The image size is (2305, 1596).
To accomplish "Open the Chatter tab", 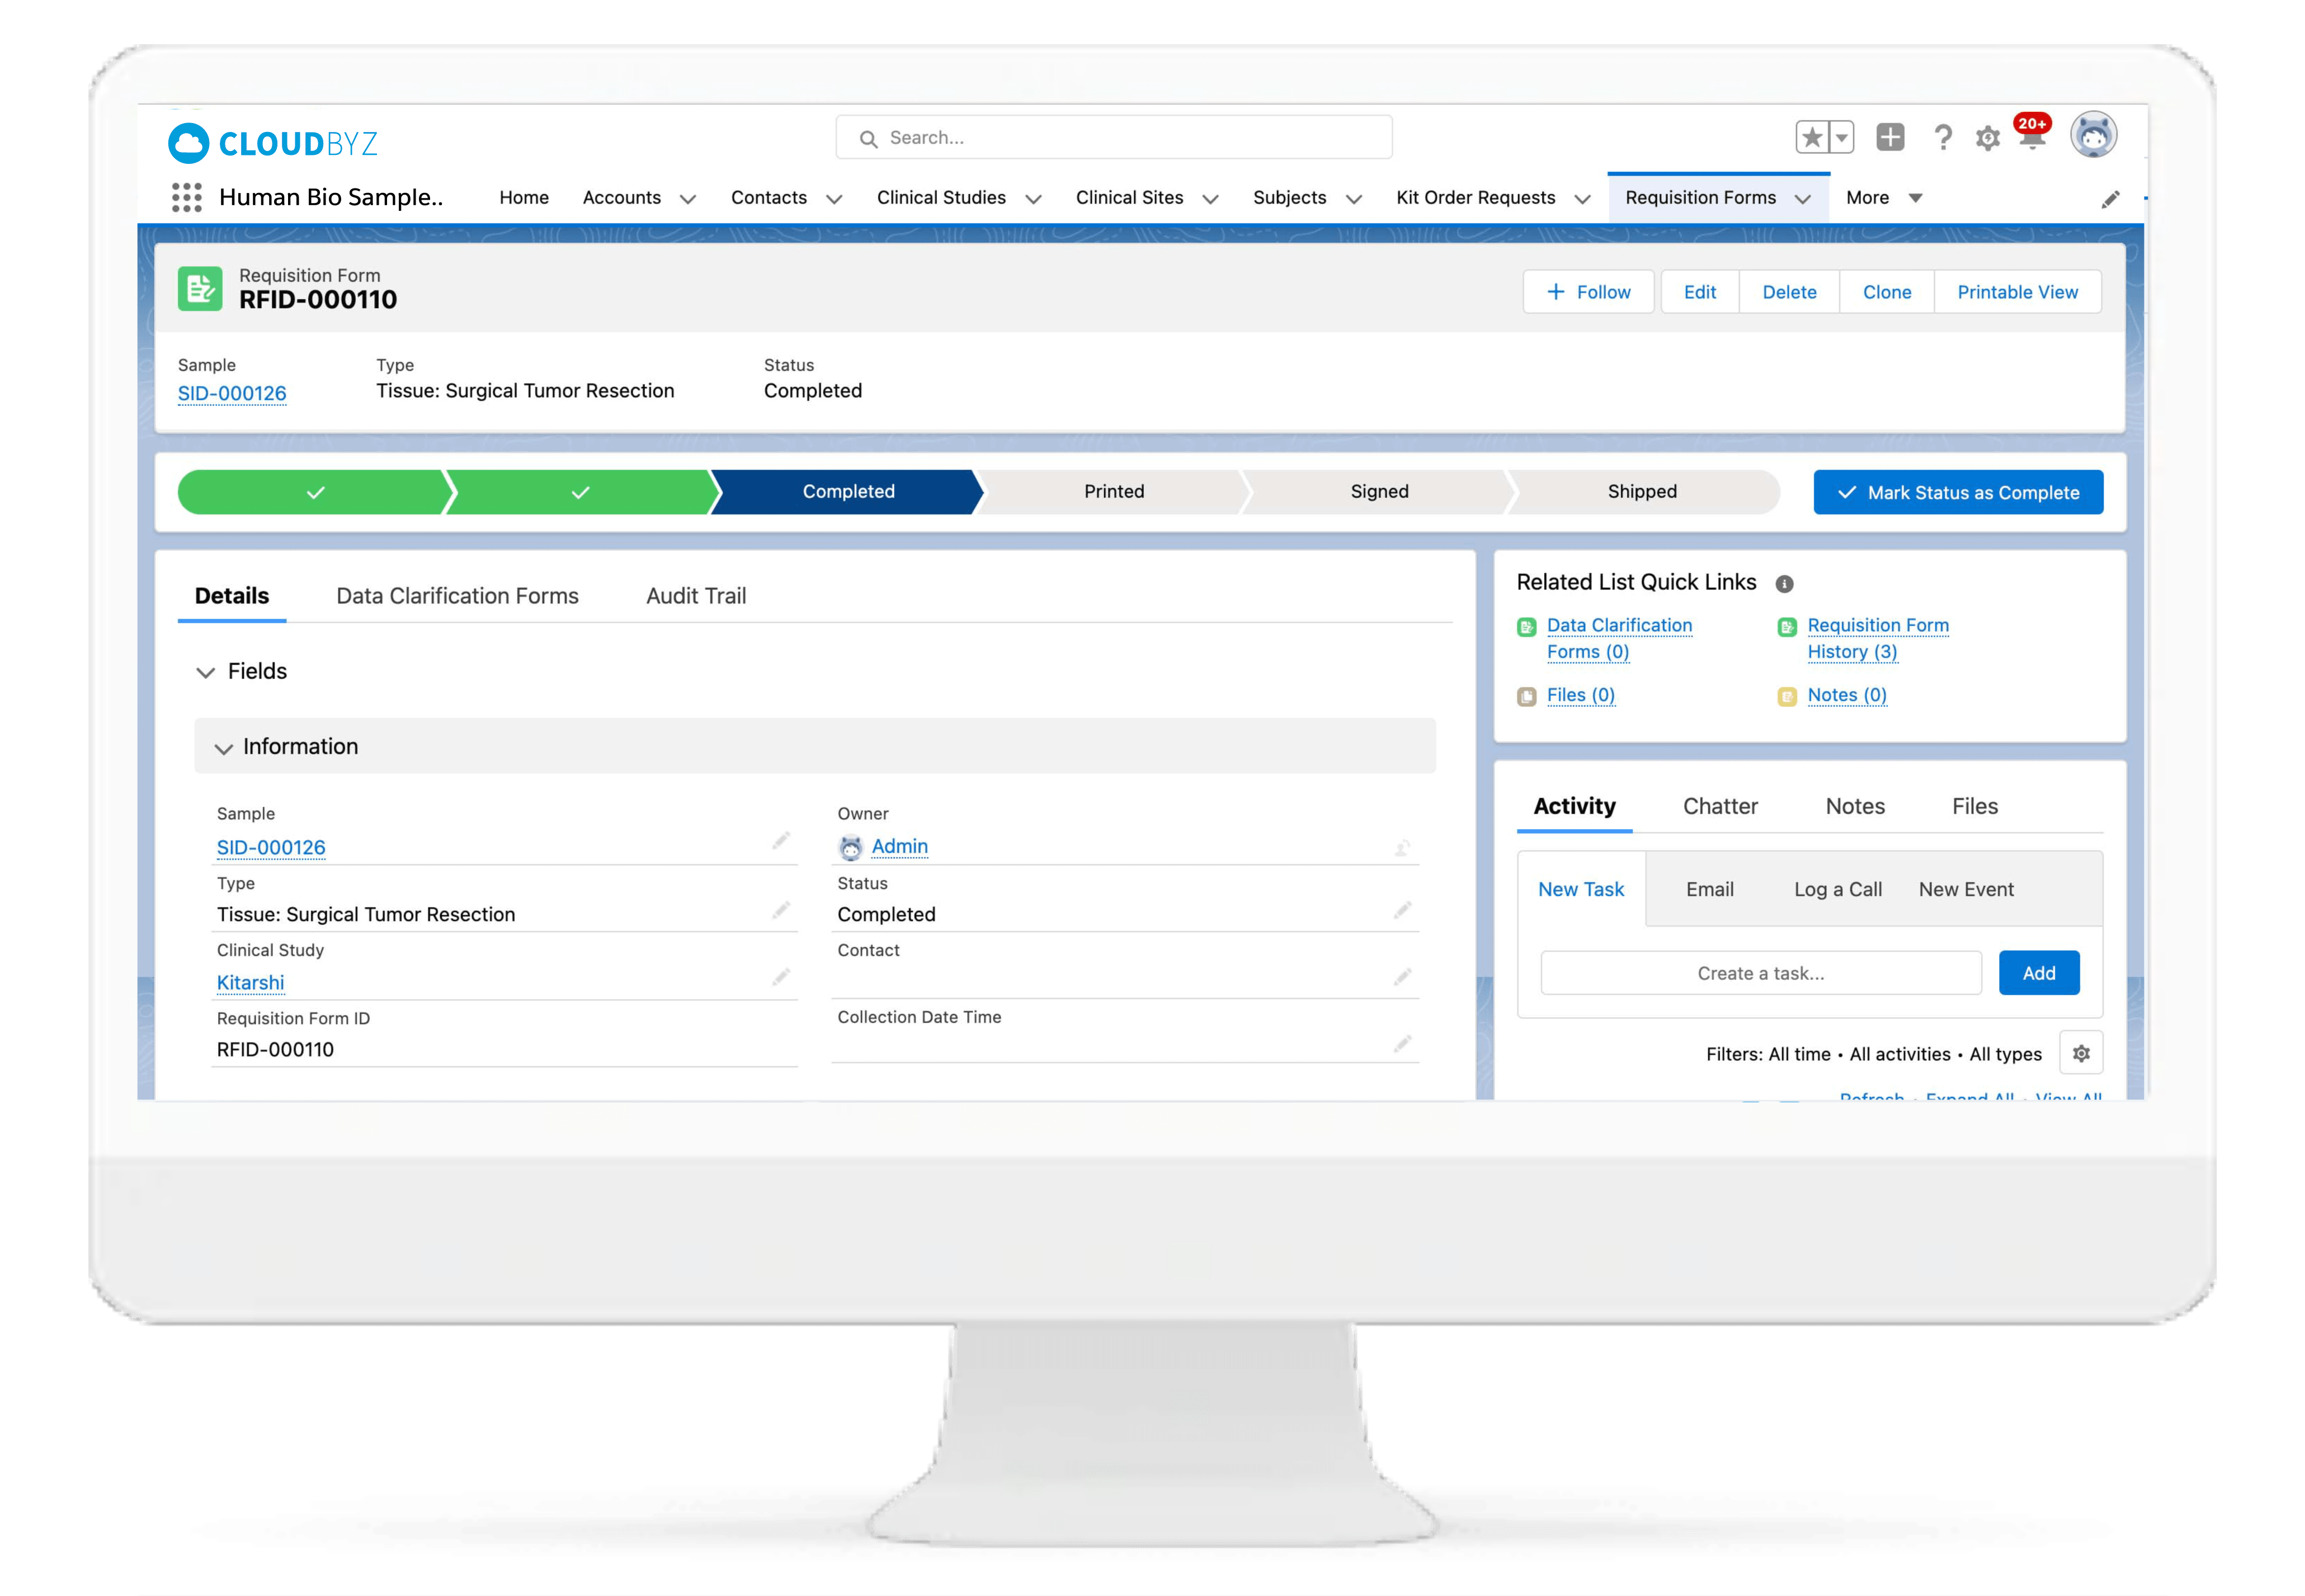I will 1720,806.
